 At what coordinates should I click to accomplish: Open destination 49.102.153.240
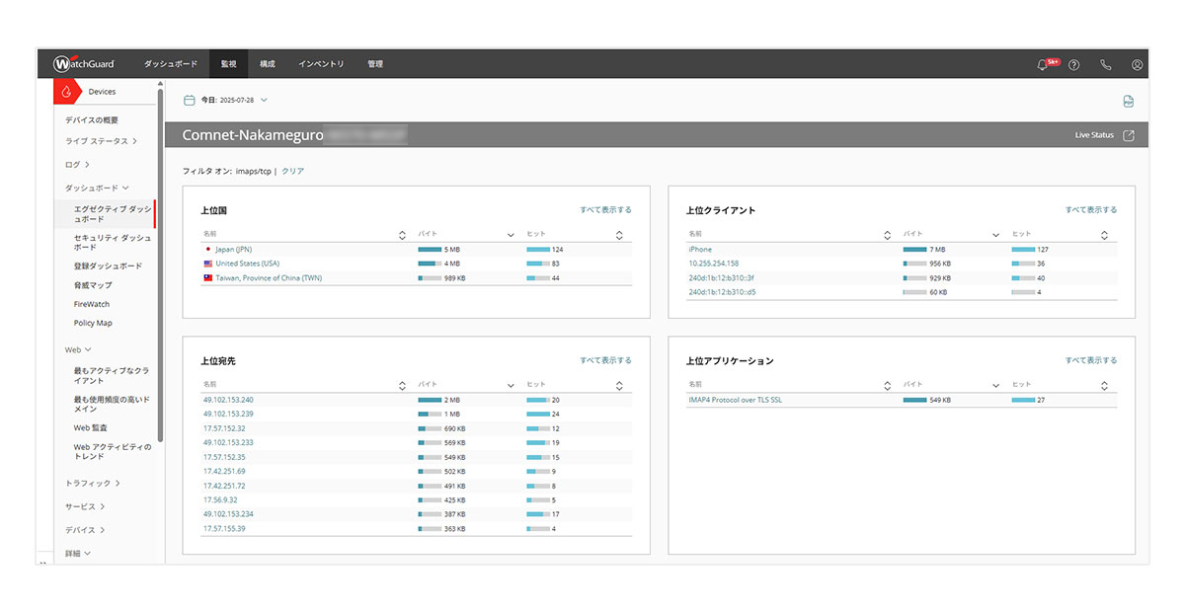pyautogui.click(x=228, y=400)
